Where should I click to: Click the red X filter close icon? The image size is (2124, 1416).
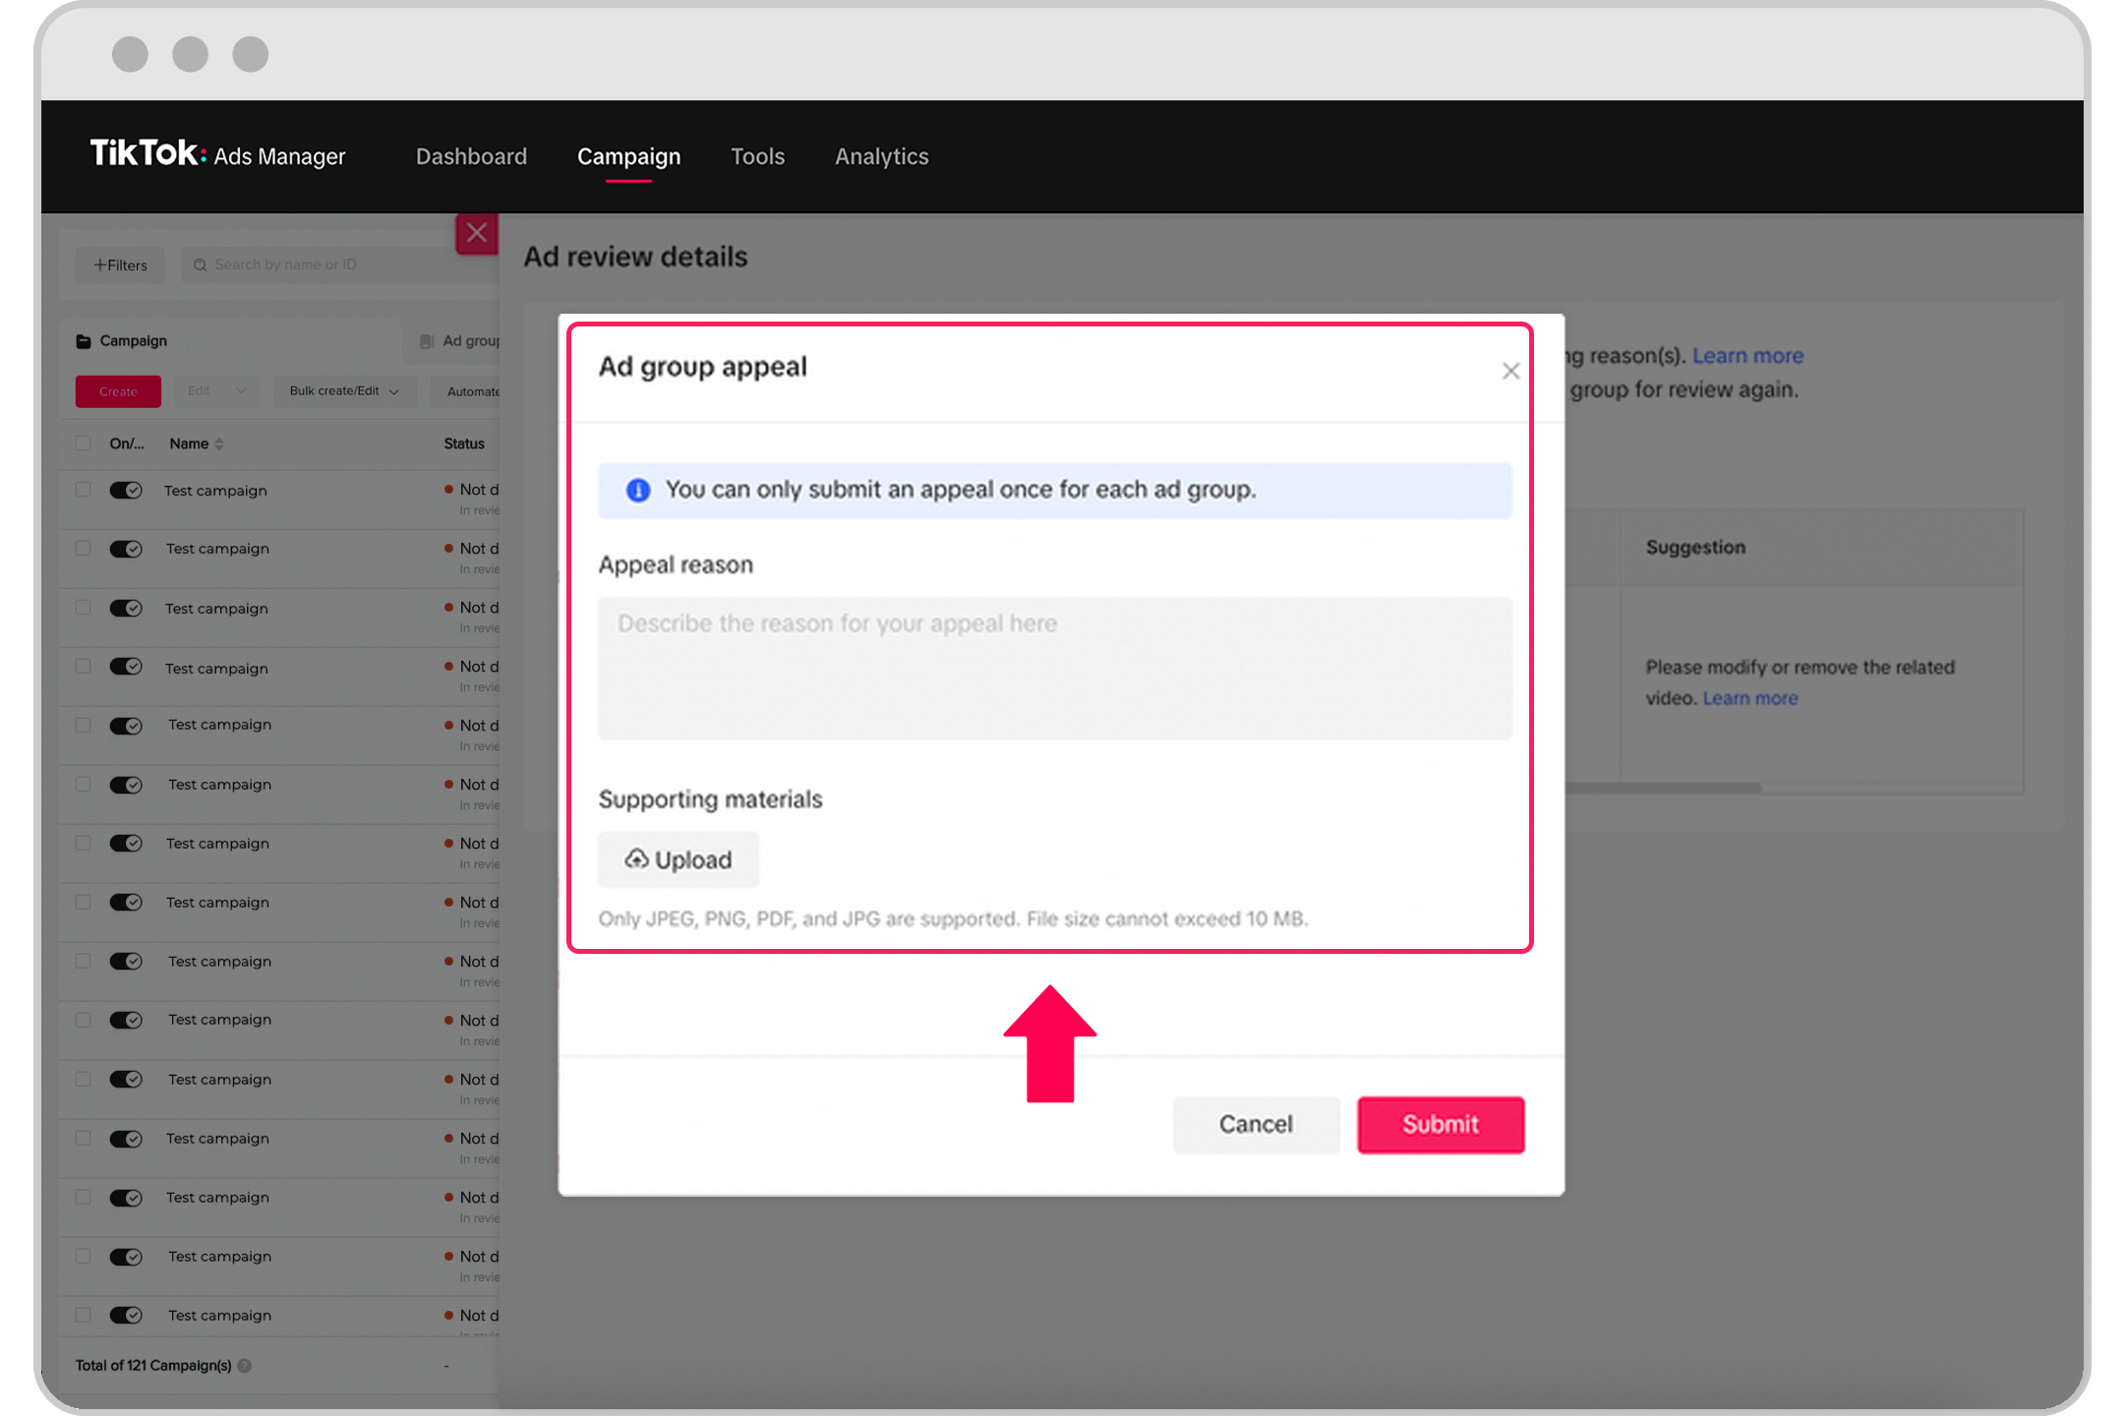[x=479, y=232]
